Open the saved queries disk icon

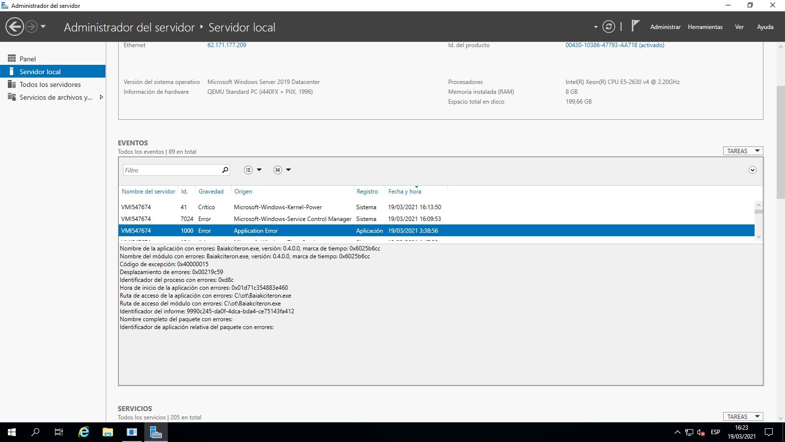278,170
